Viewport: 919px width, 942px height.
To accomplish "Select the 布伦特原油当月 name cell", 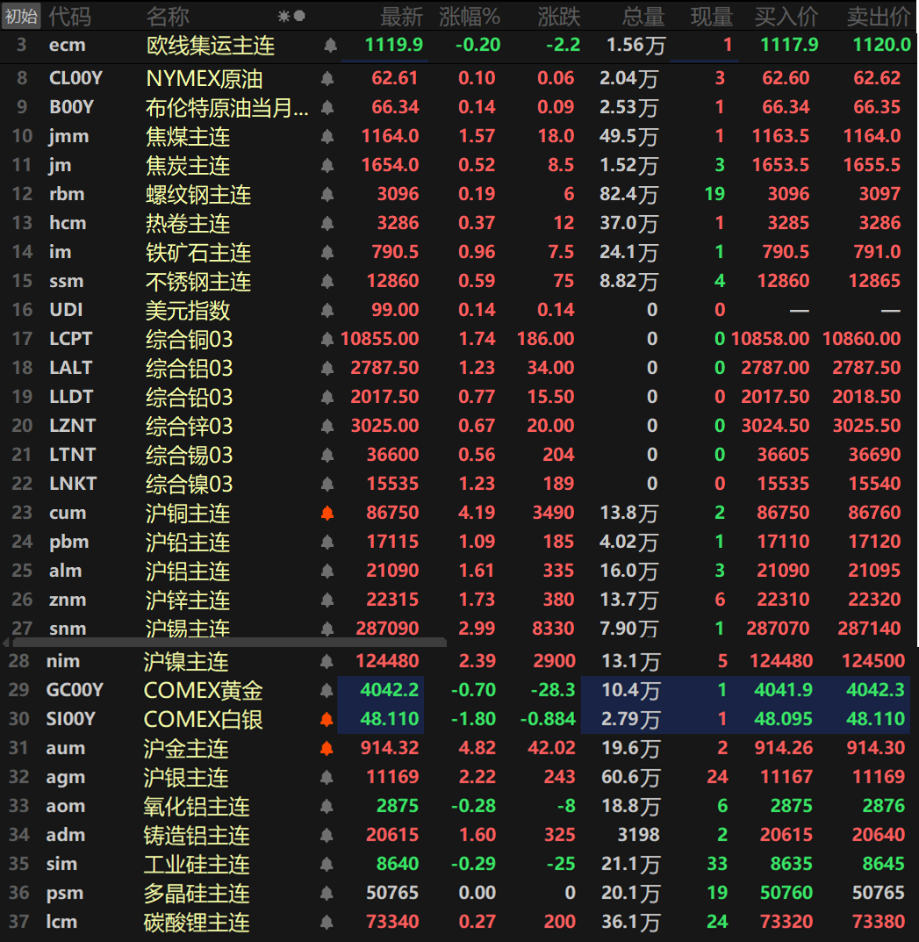I will pos(227,107).
